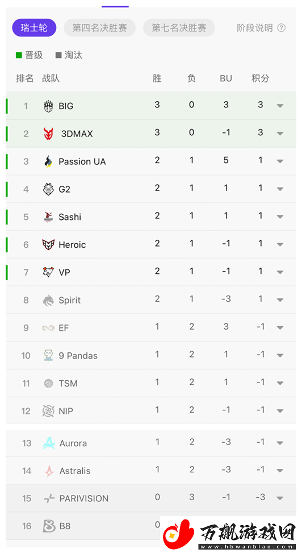The height and width of the screenshot is (553, 302).
Task: Expand the Sashi row dropdown arrow
Action: 280,217
